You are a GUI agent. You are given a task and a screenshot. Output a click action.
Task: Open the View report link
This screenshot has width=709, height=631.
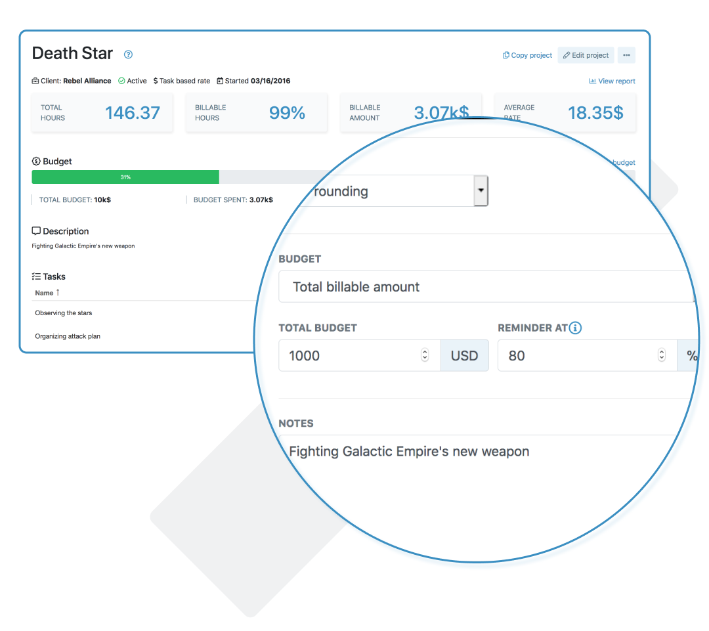pyautogui.click(x=612, y=81)
